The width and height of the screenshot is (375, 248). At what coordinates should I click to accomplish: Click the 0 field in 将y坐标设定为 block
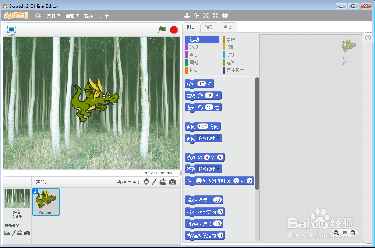[x=220, y=235]
